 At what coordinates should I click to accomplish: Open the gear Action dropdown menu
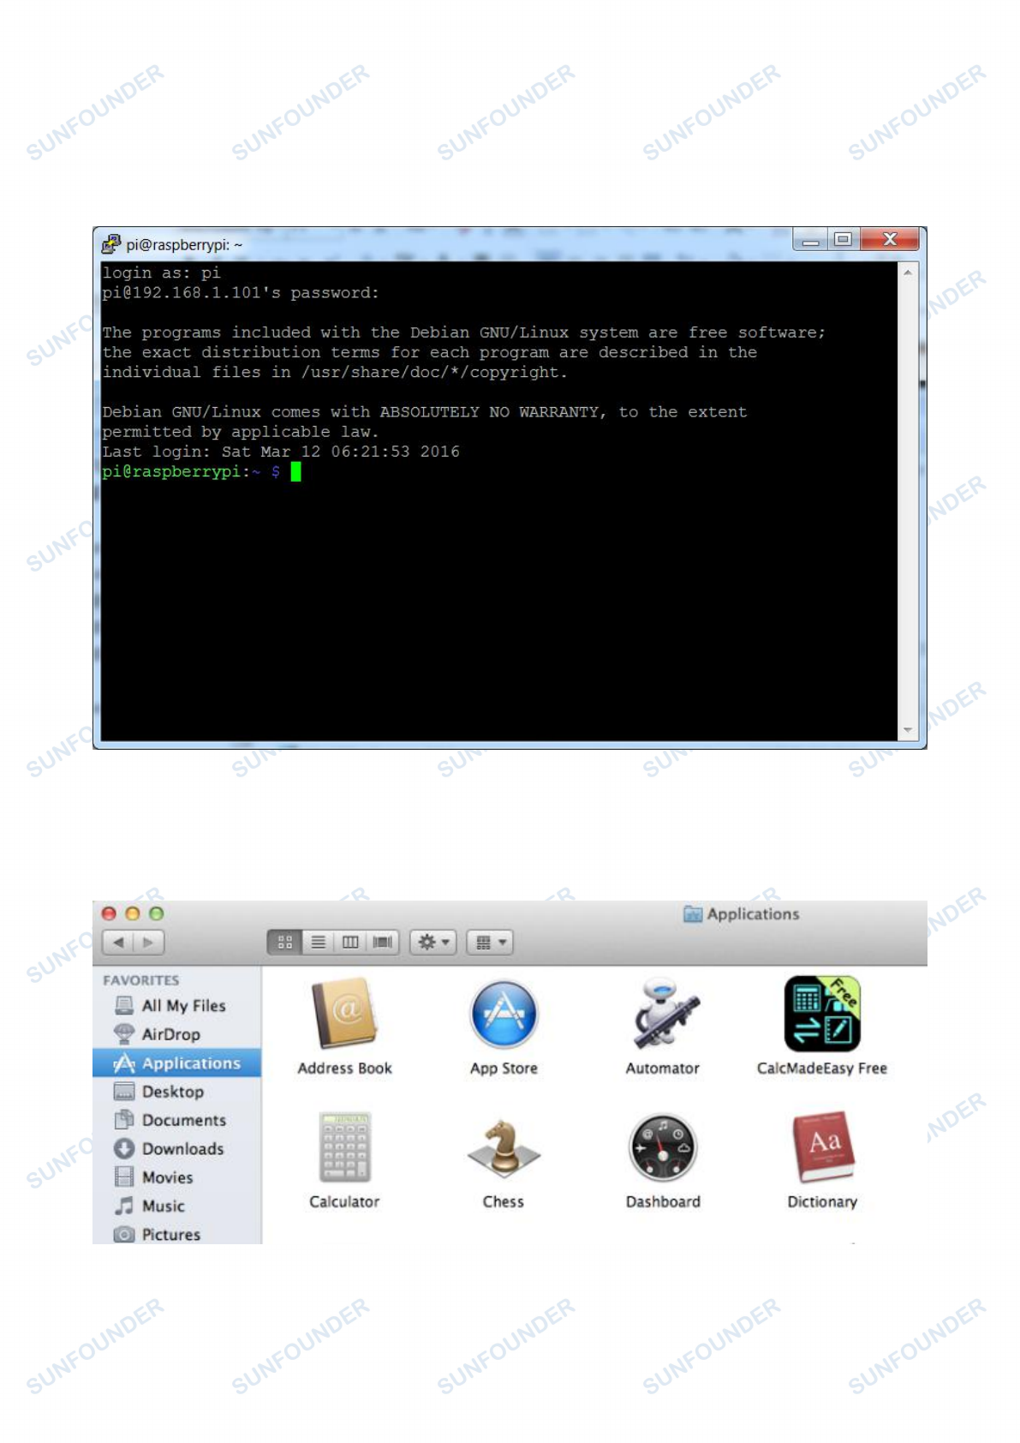point(433,943)
